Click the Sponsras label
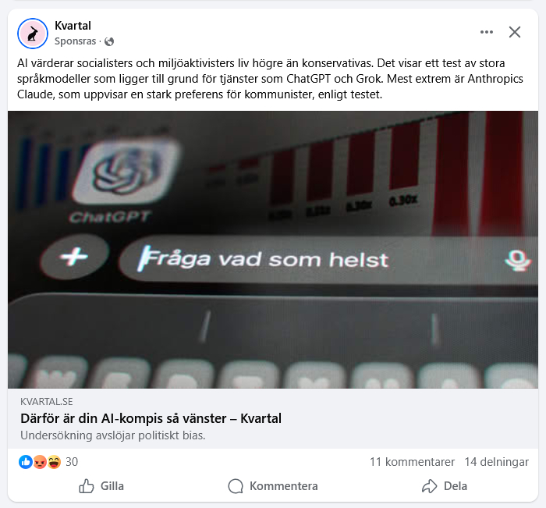The image size is (546, 508). point(75,41)
